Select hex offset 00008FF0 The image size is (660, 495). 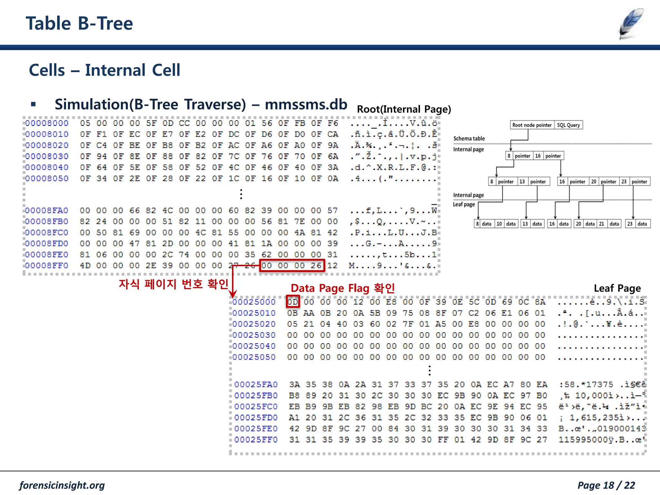47,266
